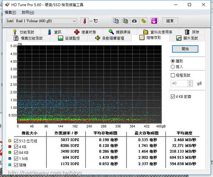Click the copy text to clipboard icon
The image size is (213, 177).
[116, 21]
